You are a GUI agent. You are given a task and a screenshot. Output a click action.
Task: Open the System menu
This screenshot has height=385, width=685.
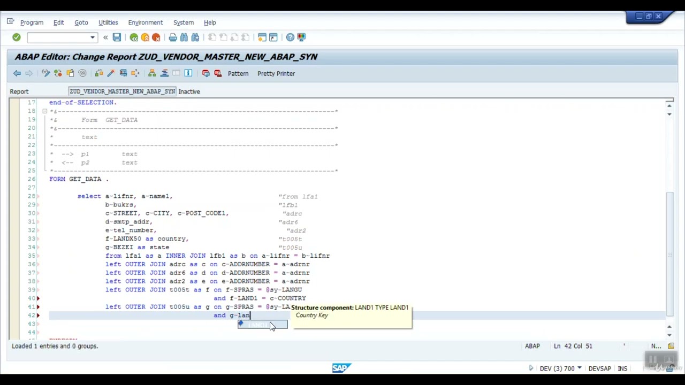[184, 22]
